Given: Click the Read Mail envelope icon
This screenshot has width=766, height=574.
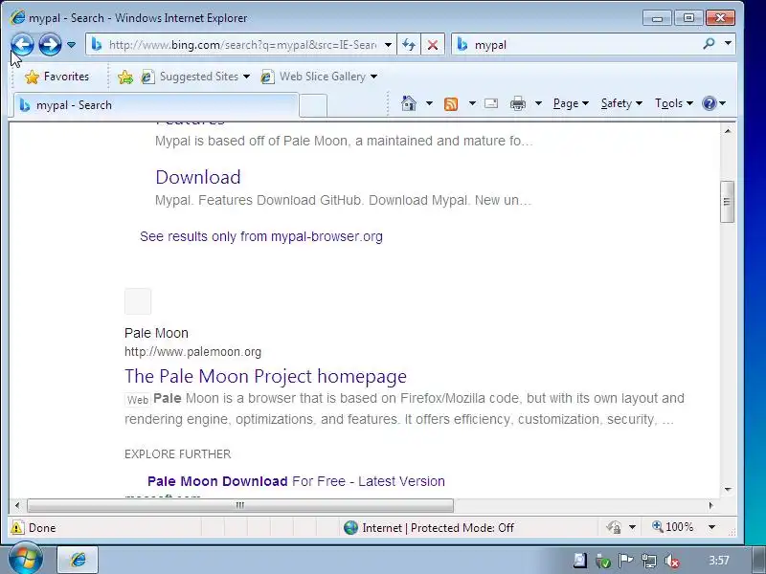Looking at the screenshot, I should click(x=491, y=103).
